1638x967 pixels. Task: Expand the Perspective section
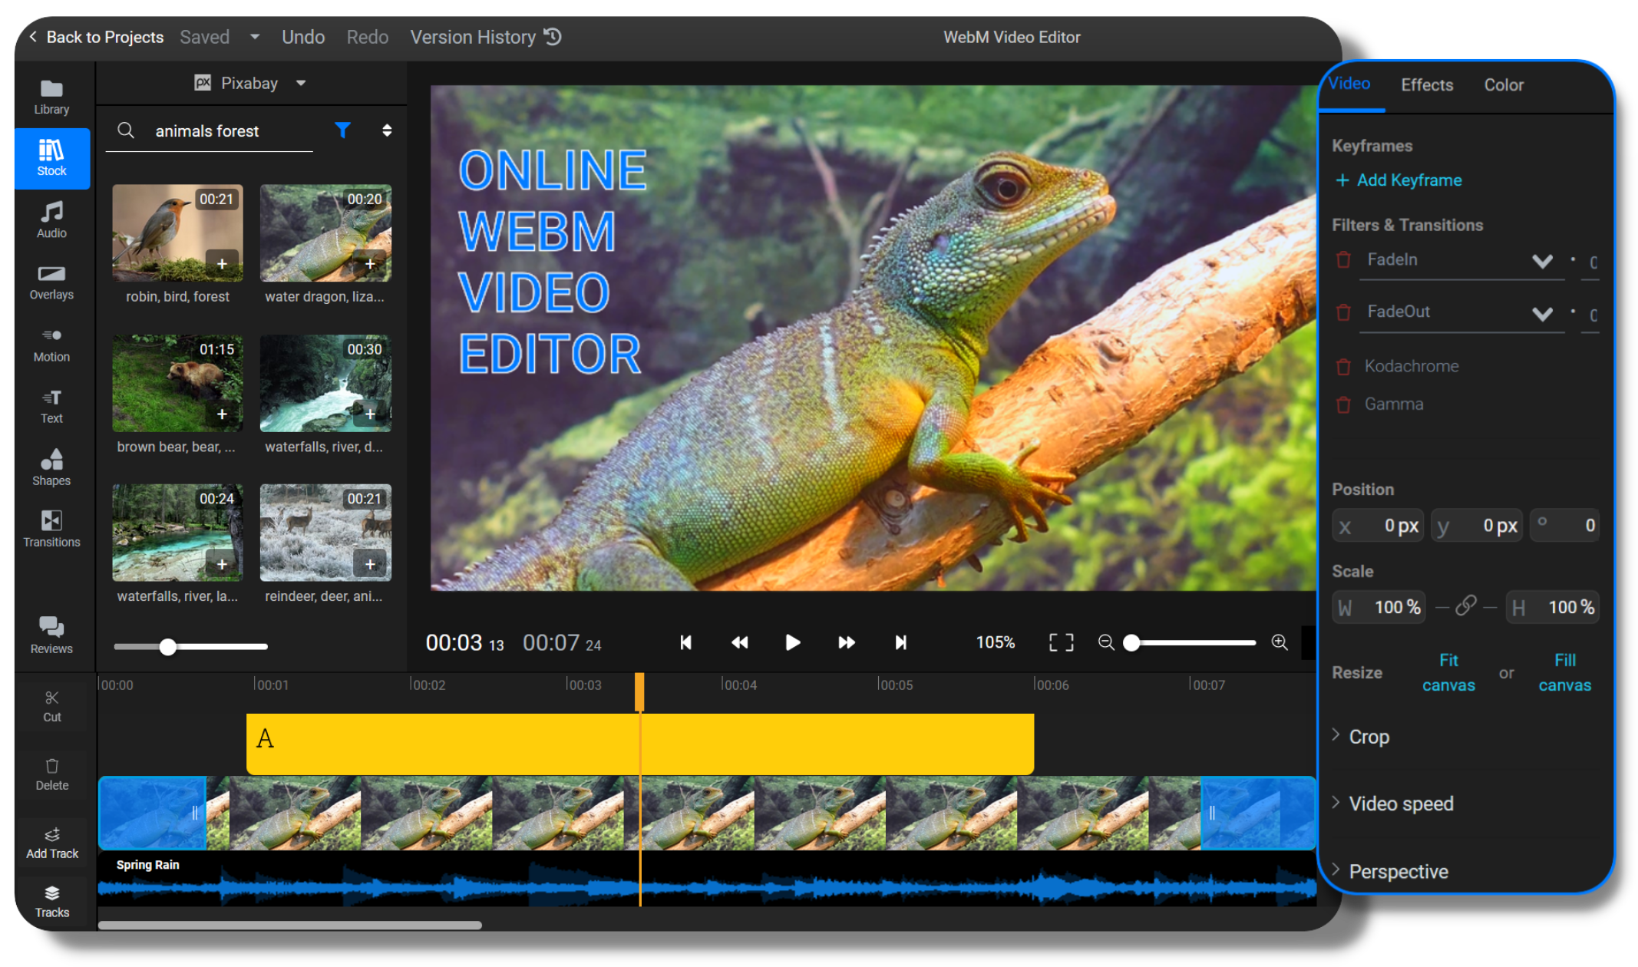(x=1399, y=871)
